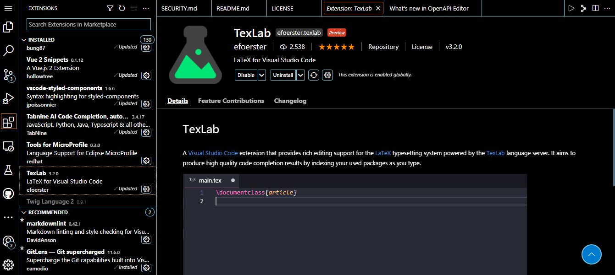This screenshot has width=615, height=275.
Task: Open the Search view in activity bar
Action: 8,51
